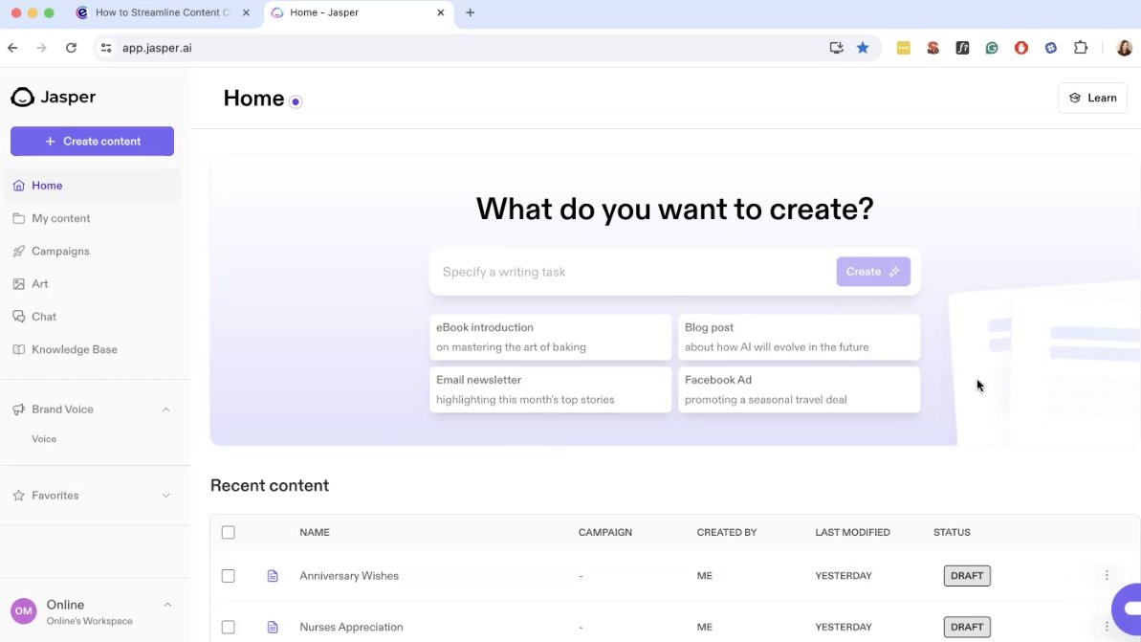The height and width of the screenshot is (642, 1141).
Task: Go to My content in sidebar
Action: pos(60,218)
